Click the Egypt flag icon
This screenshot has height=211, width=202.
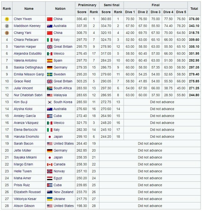50,178
